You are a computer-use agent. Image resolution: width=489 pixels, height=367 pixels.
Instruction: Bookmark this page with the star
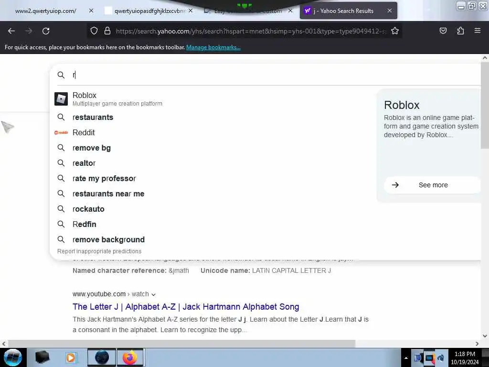click(395, 31)
